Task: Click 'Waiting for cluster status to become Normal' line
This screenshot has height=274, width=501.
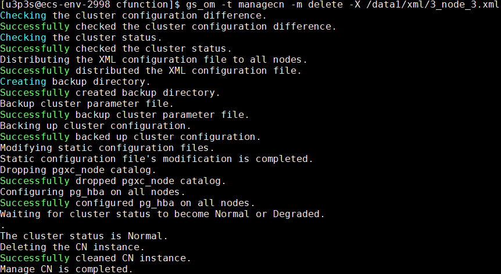Action: (x=162, y=214)
